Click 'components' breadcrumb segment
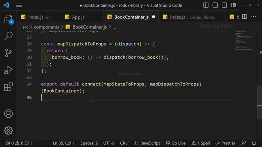 pos(46,27)
